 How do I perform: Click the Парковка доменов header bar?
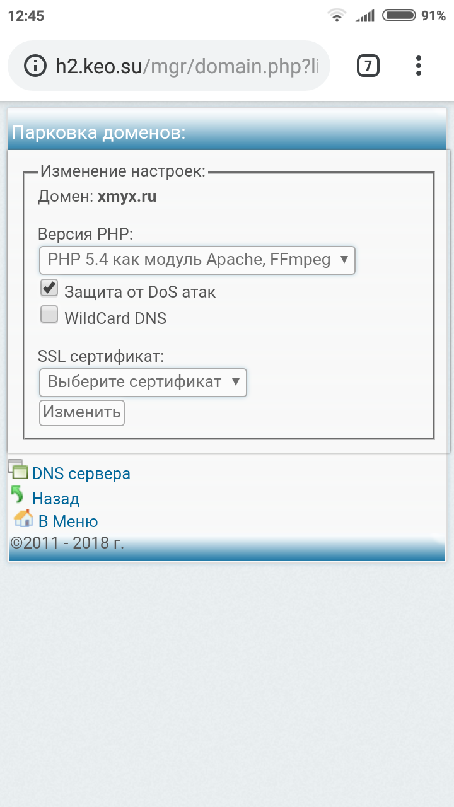coord(227,133)
